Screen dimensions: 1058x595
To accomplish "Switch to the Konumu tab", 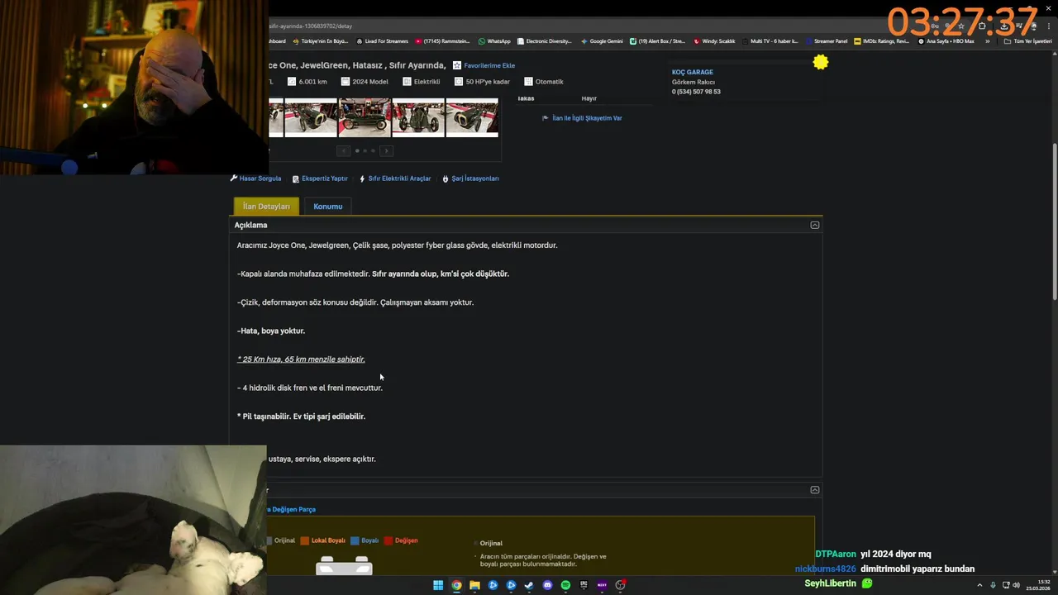I will click(x=327, y=207).
